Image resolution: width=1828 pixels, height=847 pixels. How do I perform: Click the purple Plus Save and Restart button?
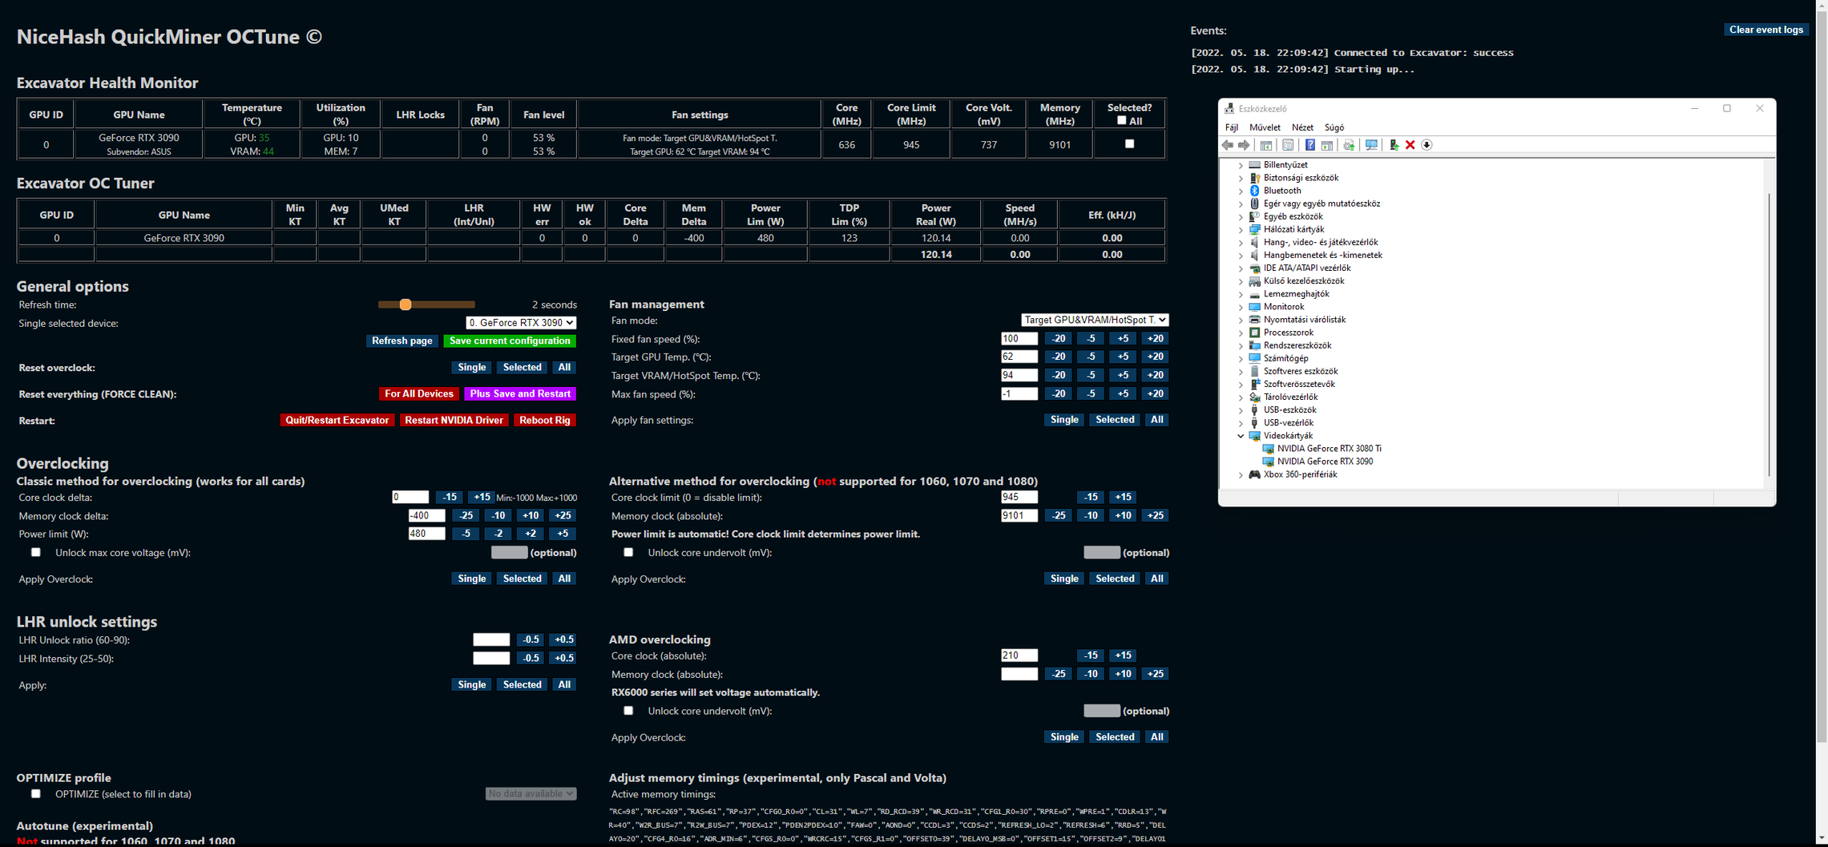pyautogui.click(x=520, y=394)
